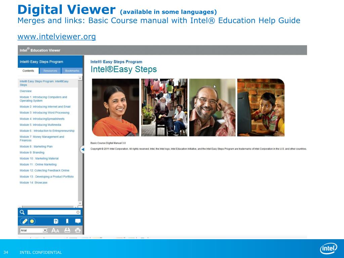The width and height of the screenshot is (344, 258).
Task: Open Module 4: IntroducingSpreadsheets
Action: coord(42,119)
